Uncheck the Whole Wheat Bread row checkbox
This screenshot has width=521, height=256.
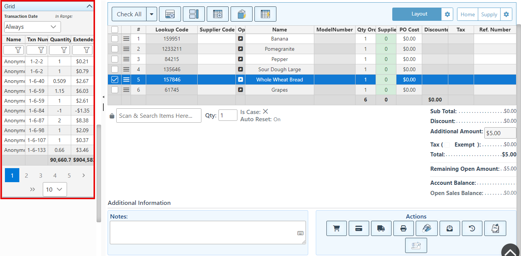[115, 80]
